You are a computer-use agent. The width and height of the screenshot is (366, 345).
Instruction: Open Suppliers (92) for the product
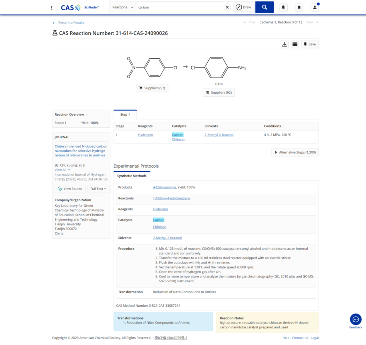[x=219, y=93]
